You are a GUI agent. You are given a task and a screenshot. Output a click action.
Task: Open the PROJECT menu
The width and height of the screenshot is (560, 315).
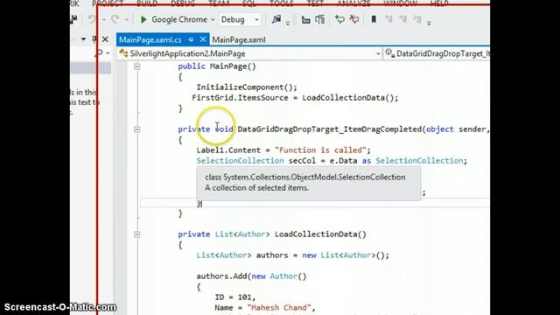pos(108,3)
